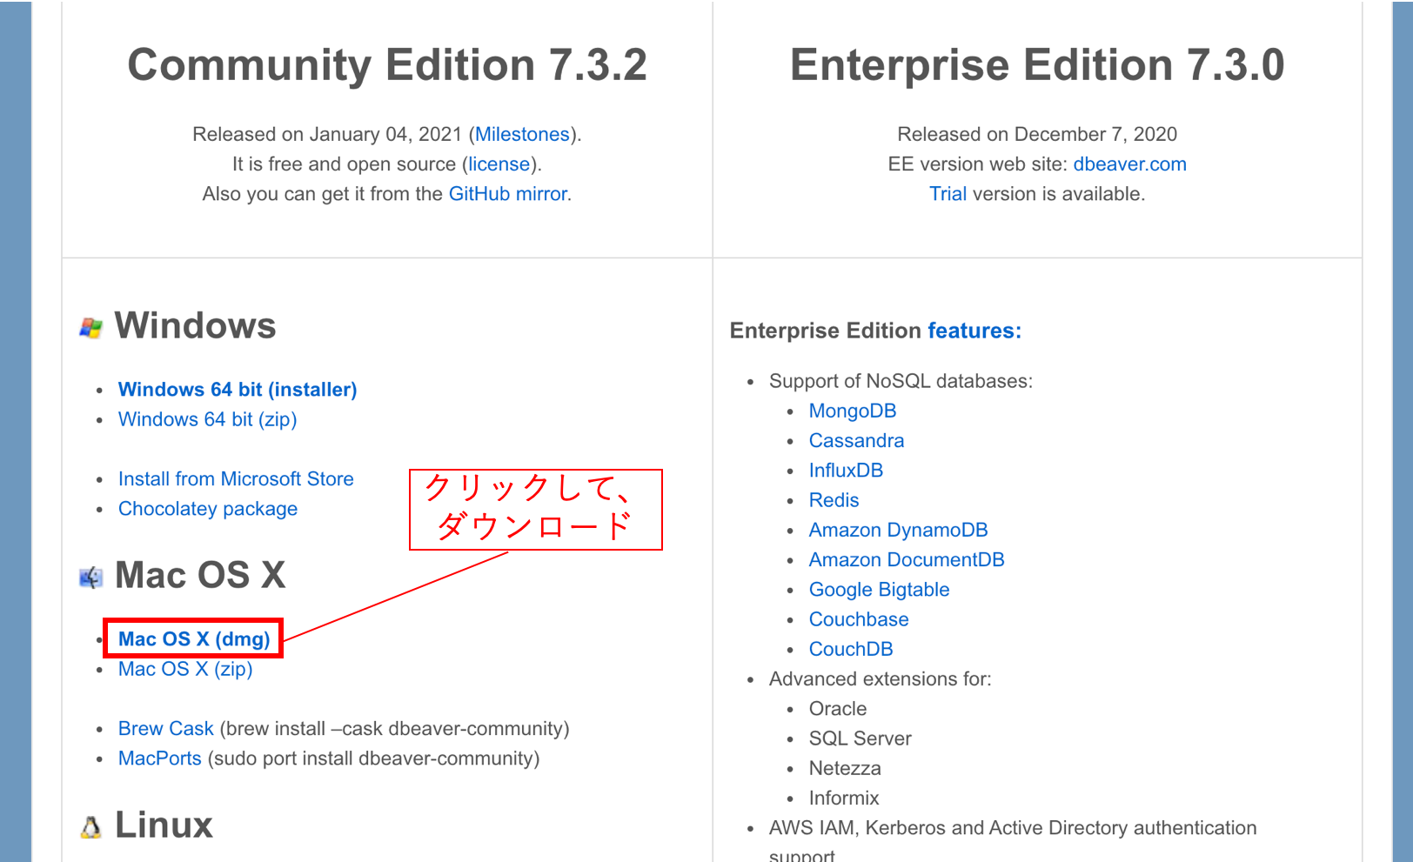Open the Google Bigtable link
The width and height of the screenshot is (1413, 862).
point(879,589)
